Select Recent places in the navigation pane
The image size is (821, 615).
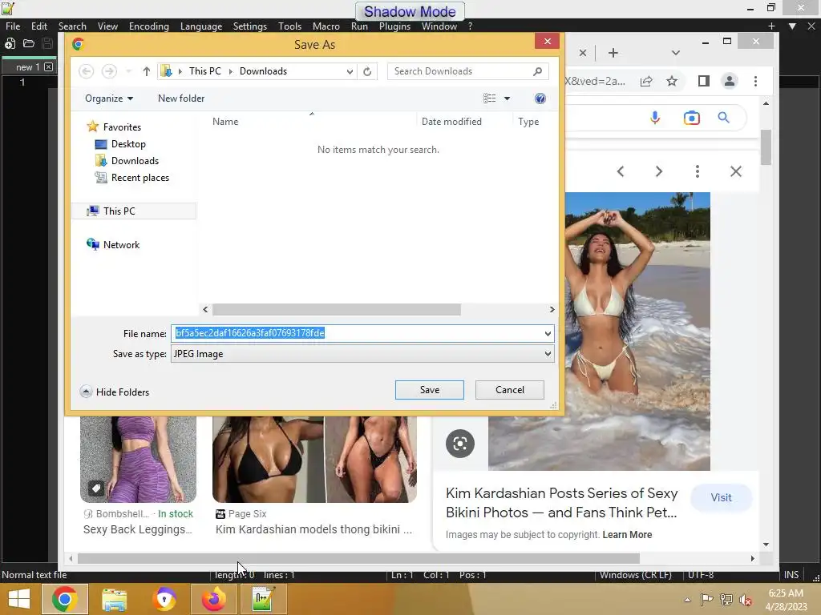tap(140, 178)
